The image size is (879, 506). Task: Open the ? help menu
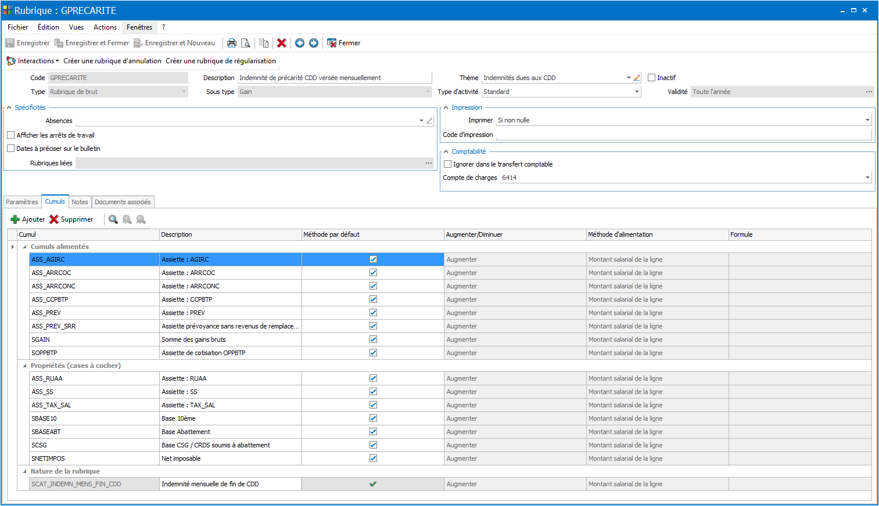163,27
